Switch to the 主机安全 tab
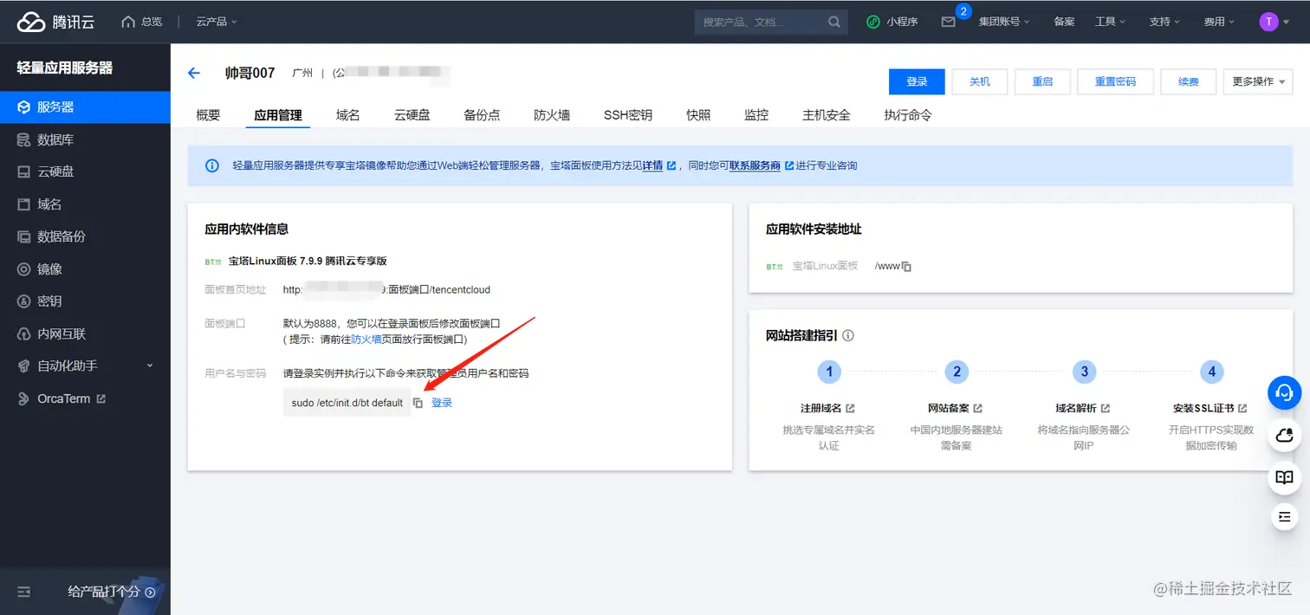The width and height of the screenshot is (1310, 615). [827, 114]
